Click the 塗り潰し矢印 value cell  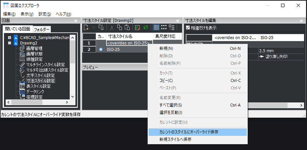point(281,57)
